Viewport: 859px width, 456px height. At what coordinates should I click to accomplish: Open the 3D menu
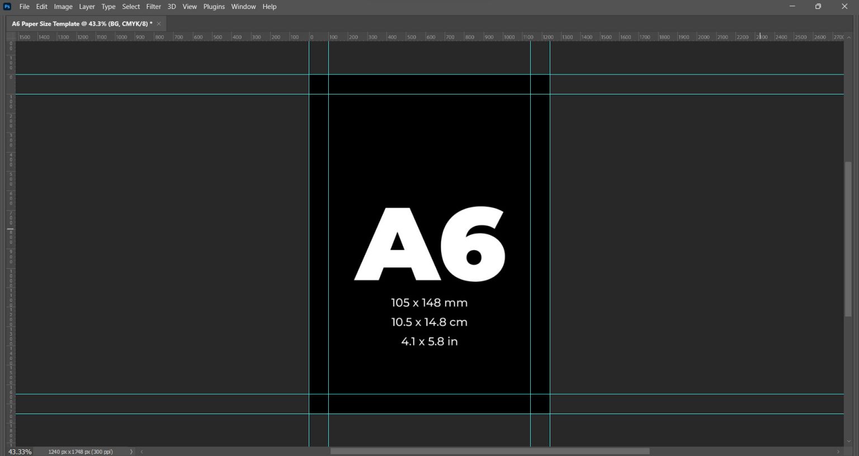(171, 6)
